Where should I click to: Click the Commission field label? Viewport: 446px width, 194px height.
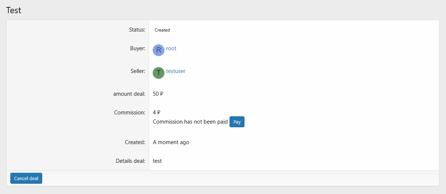click(130, 113)
